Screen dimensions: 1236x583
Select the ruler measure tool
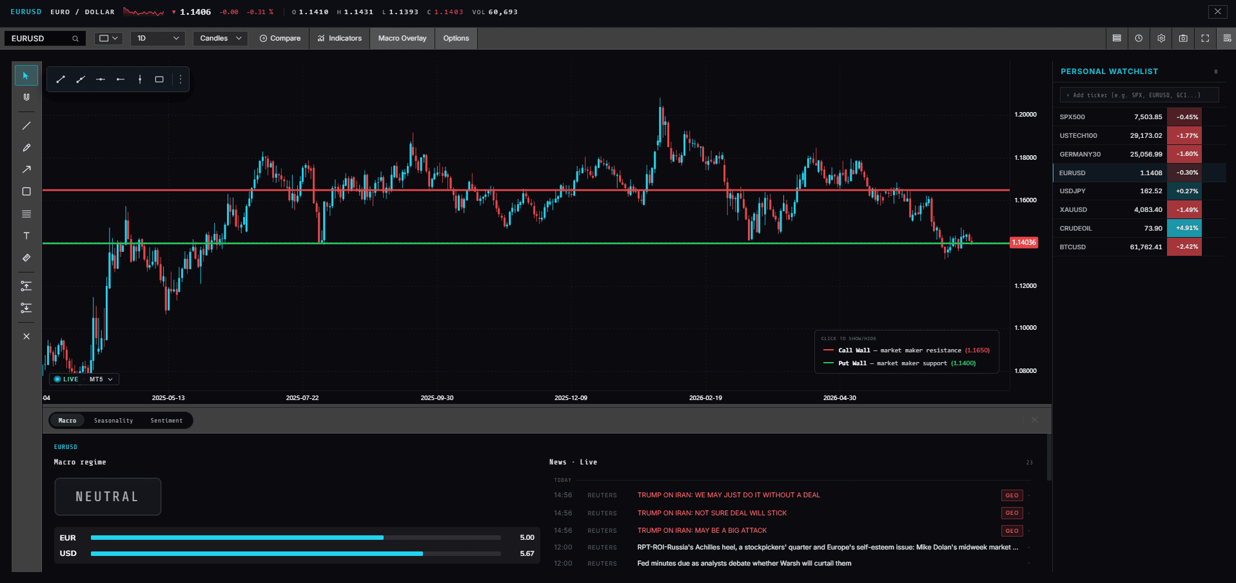[x=26, y=258]
